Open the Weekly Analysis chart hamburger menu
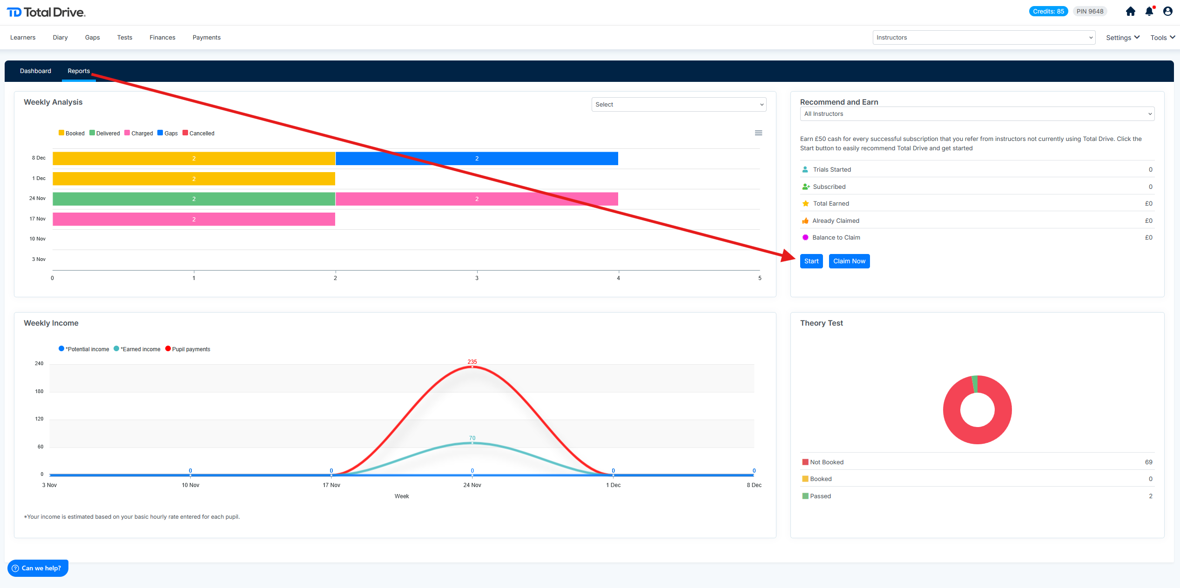 pyautogui.click(x=758, y=133)
